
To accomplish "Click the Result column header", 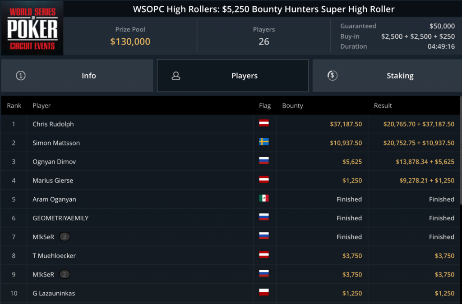I will 383,105.
